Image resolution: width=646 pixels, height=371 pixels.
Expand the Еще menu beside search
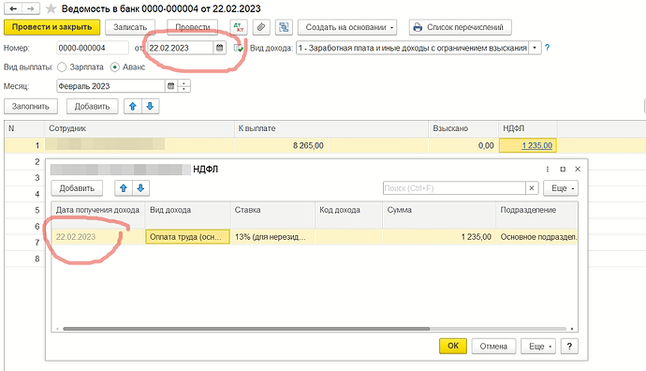[x=561, y=188]
